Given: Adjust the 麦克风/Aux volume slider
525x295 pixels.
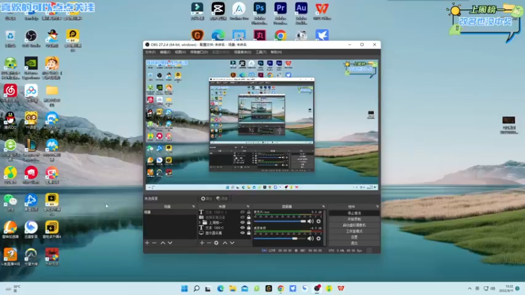Looking at the screenshot, I should coord(280,222).
